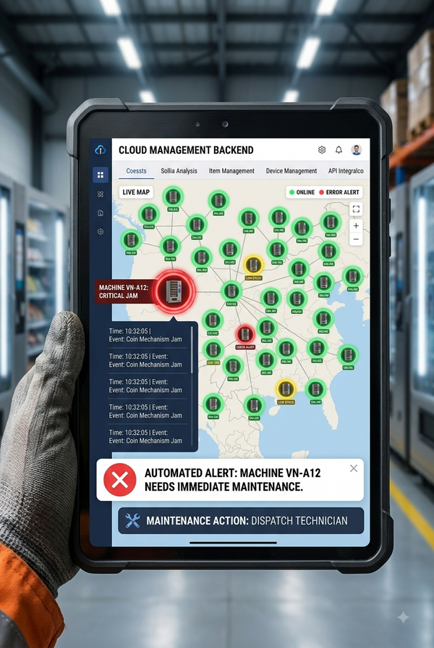The width and height of the screenshot is (434, 648).
Task: Select the critical red VN-A12 machine marker
Action: (174, 292)
